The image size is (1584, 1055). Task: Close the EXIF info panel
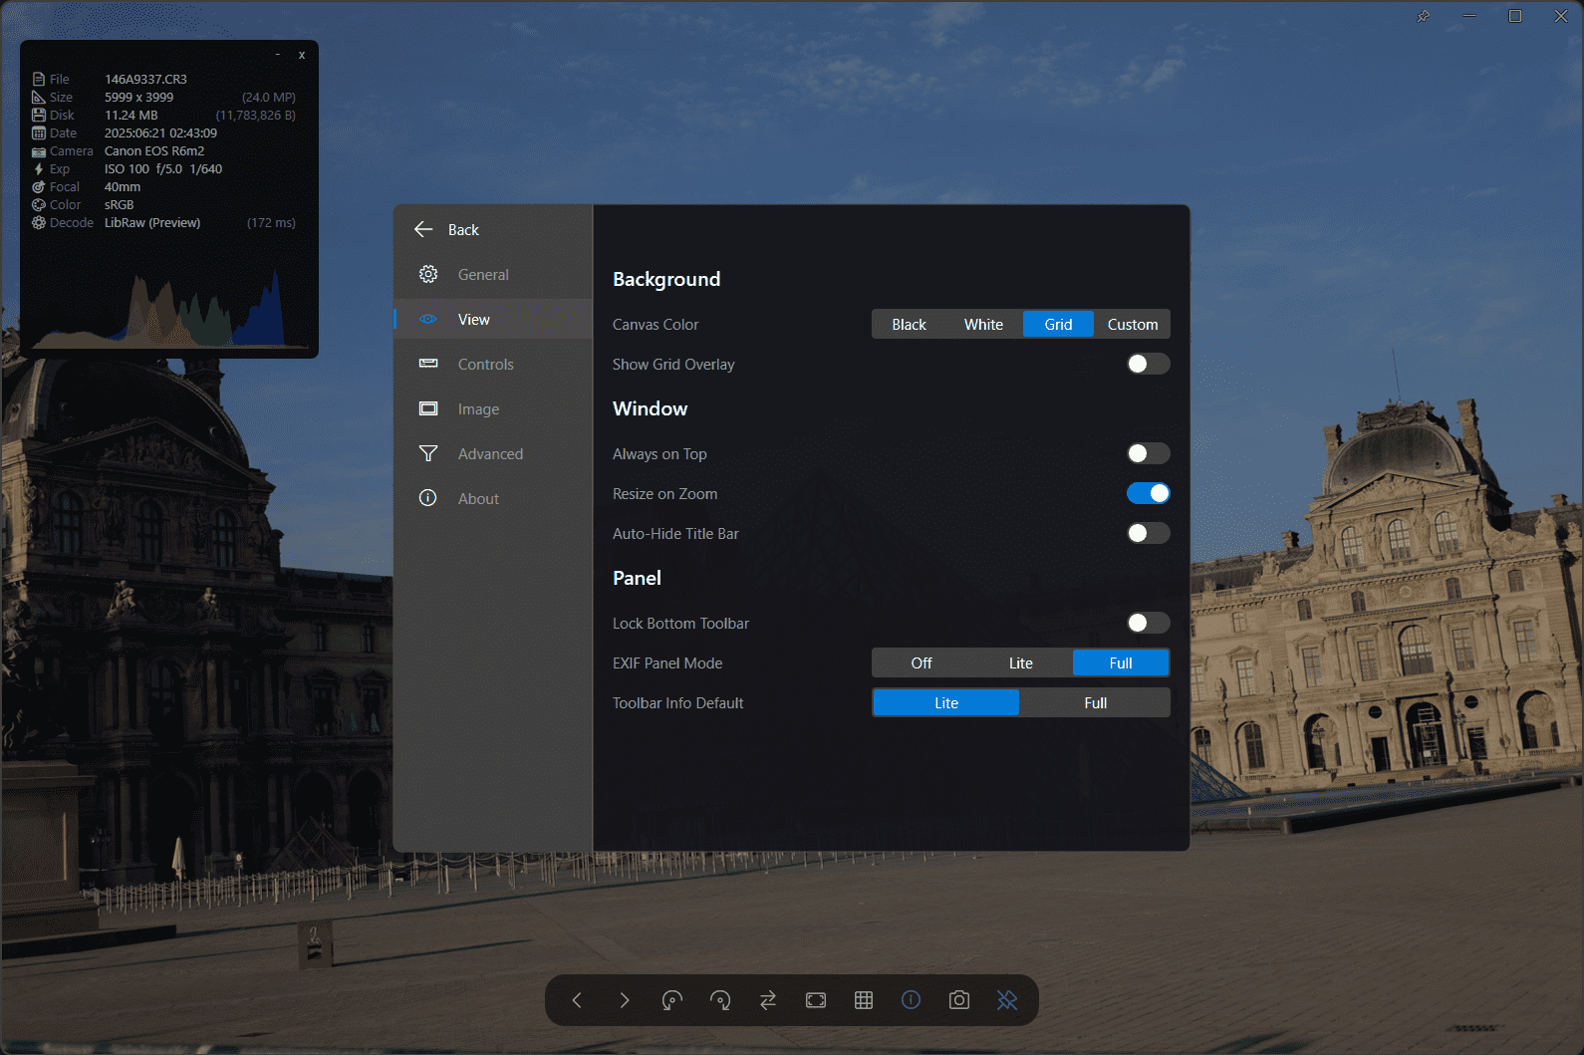tap(302, 55)
